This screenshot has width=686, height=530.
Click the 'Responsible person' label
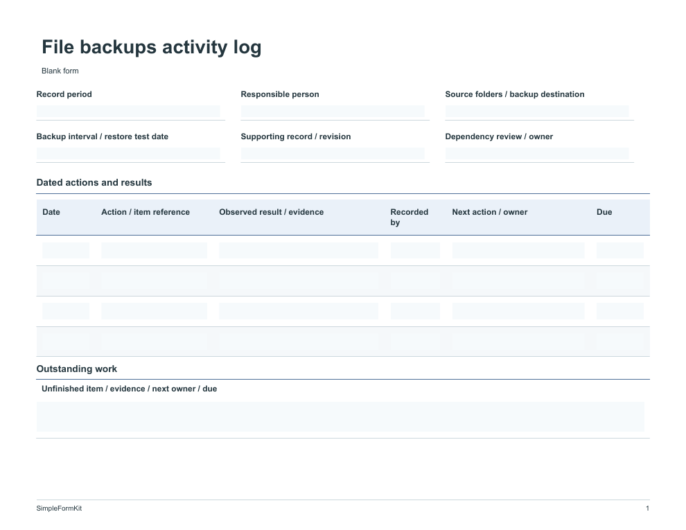pyautogui.click(x=279, y=94)
